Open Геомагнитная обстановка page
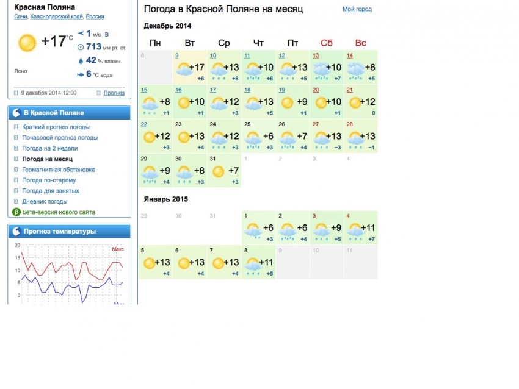 pyautogui.click(x=59, y=170)
